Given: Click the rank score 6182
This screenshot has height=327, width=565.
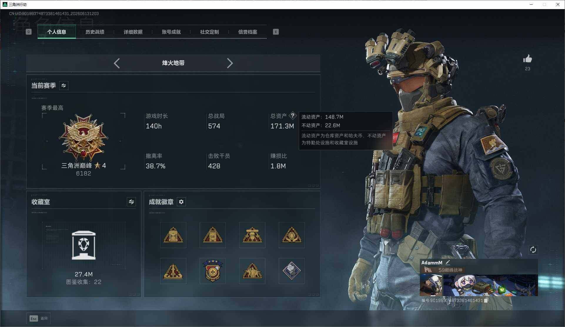Looking at the screenshot, I should pyautogui.click(x=83, y=173).
